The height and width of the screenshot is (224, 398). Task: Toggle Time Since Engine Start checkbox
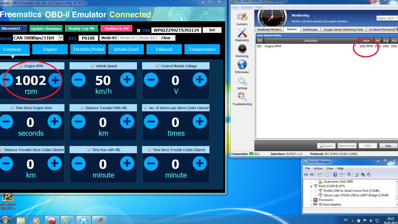[12, 108]
